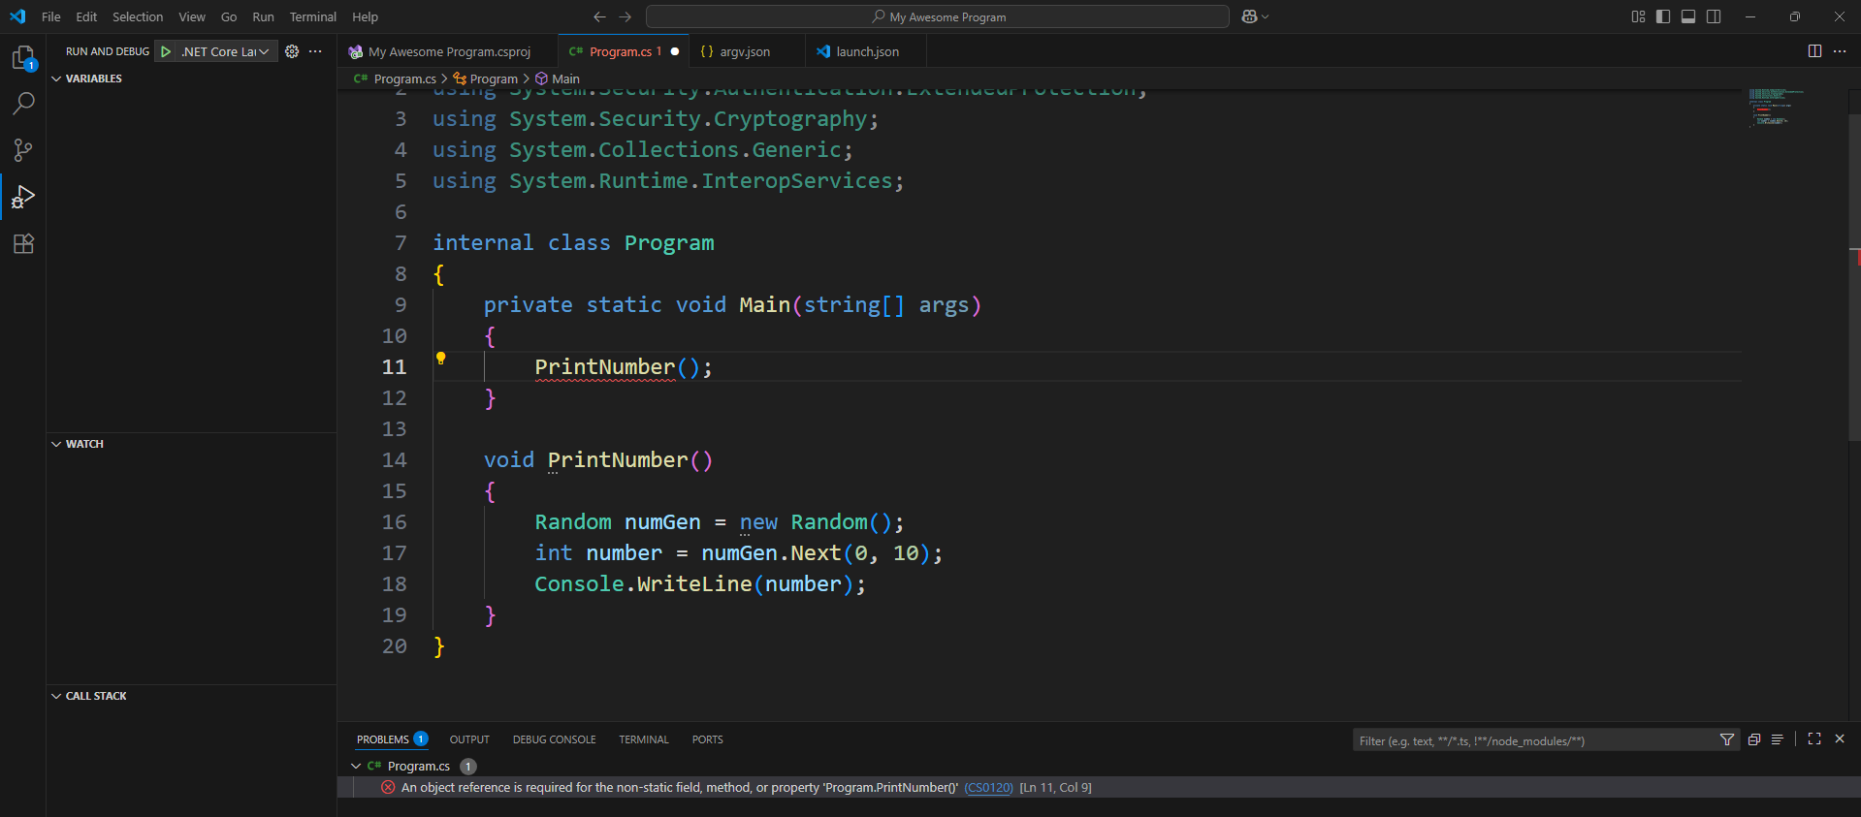Toggle Primary Side Bar visibility

point(1663,16)
